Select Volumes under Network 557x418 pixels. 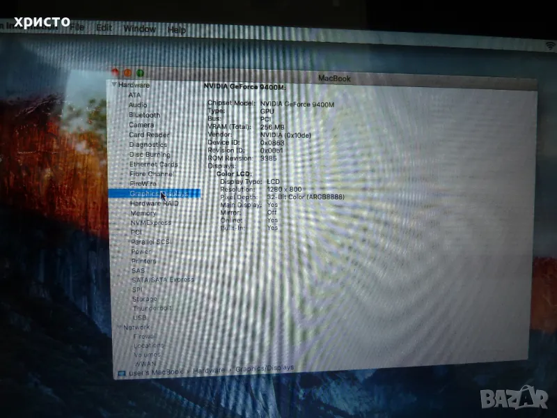click(x=148, y=355)
